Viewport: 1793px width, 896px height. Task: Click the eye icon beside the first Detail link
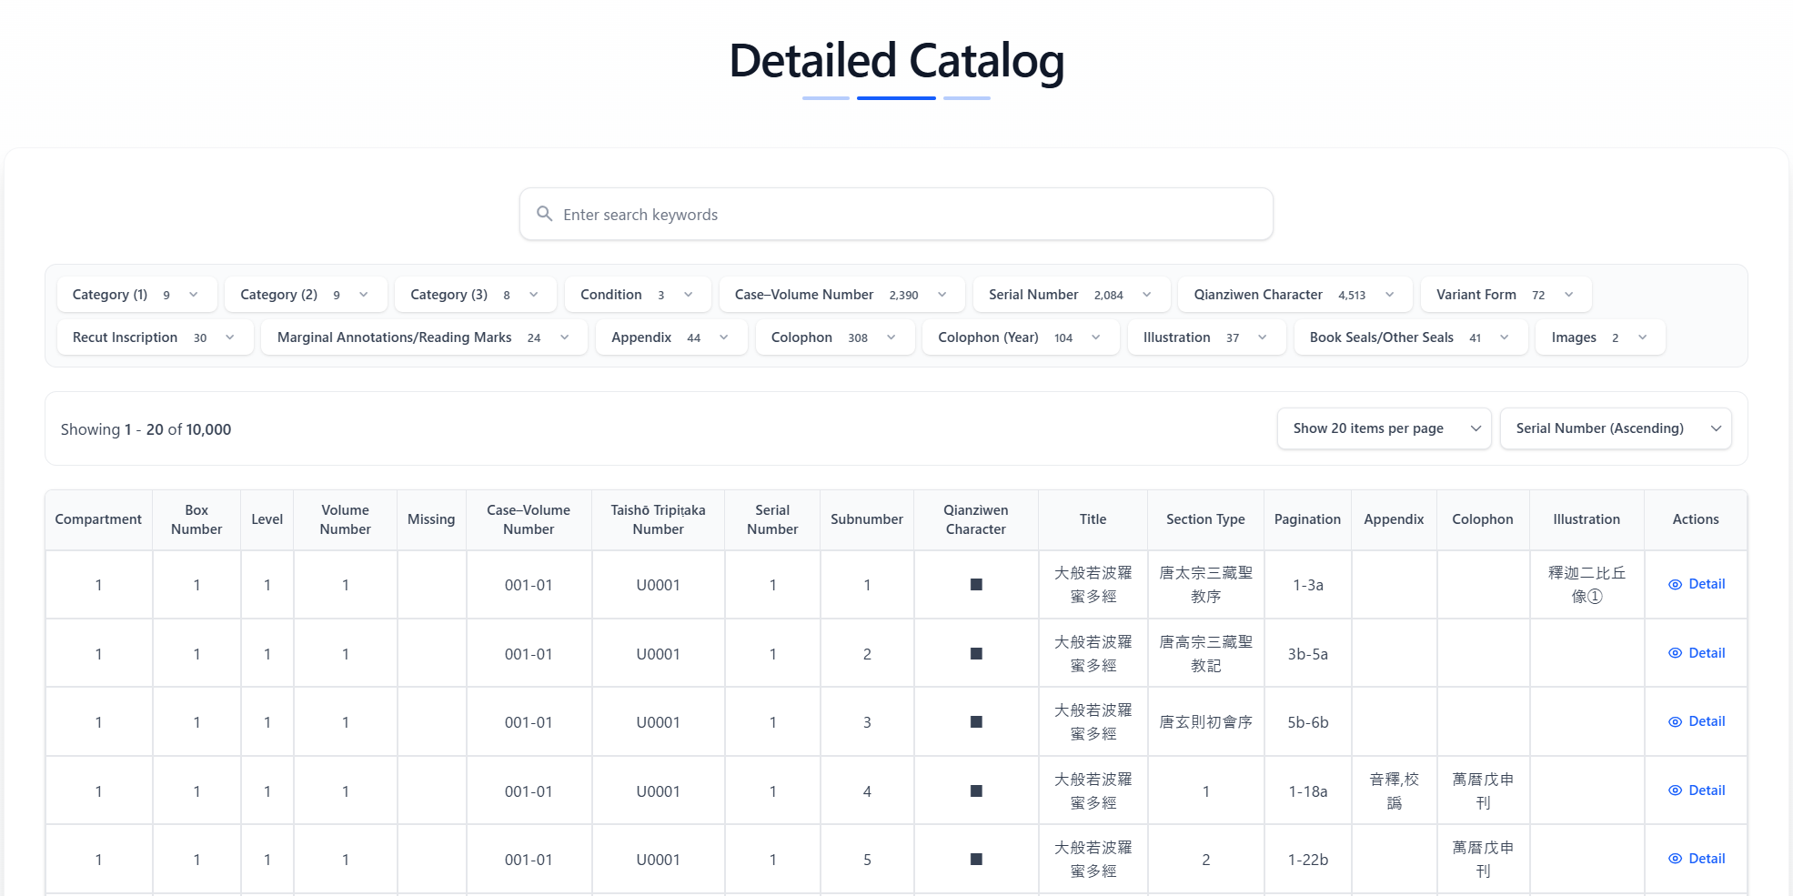1674,583
